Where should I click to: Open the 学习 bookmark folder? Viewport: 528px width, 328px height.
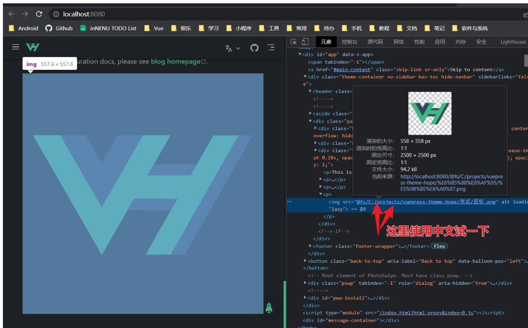pyautogui.click(x=209, y=28)
